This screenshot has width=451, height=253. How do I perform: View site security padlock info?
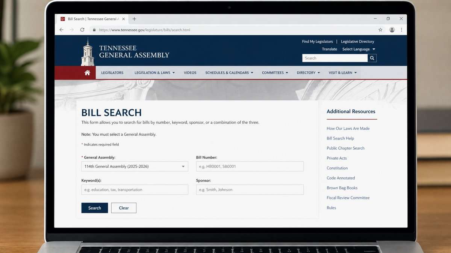coord(94,30)
